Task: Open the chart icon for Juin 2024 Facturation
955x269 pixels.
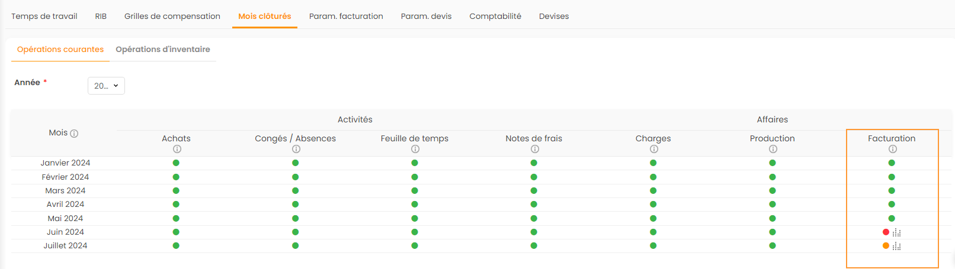Action: (896, 232)
